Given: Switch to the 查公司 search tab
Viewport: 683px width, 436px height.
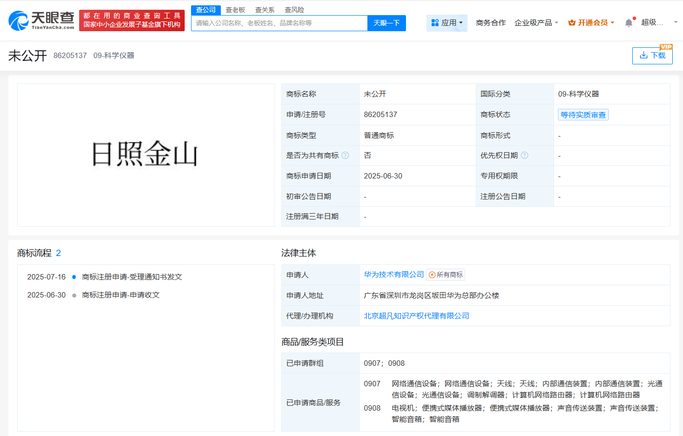Looking at the screenshot, I should pyautogui.click(x=206, y=10).
